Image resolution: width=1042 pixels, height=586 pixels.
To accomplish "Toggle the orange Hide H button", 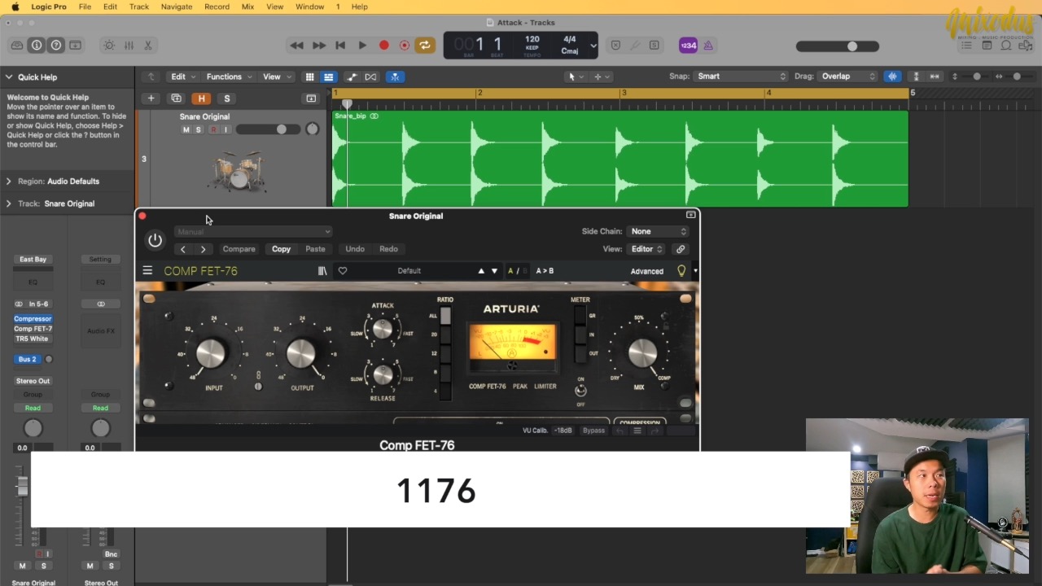I will (x=201, y=98).
